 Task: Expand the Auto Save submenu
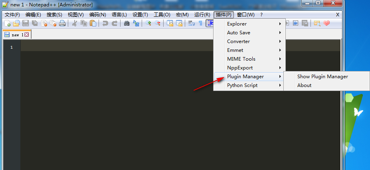249,33
